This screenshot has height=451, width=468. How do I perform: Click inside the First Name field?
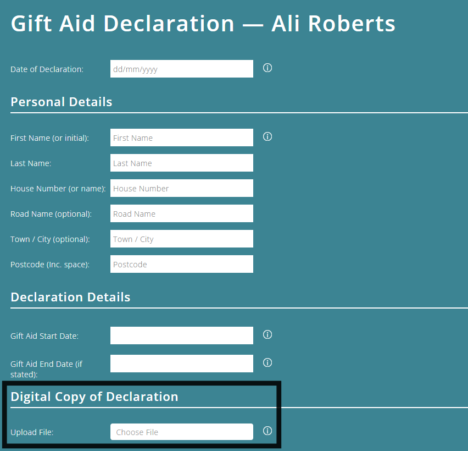pyautogui.click(x=181, y=137)
